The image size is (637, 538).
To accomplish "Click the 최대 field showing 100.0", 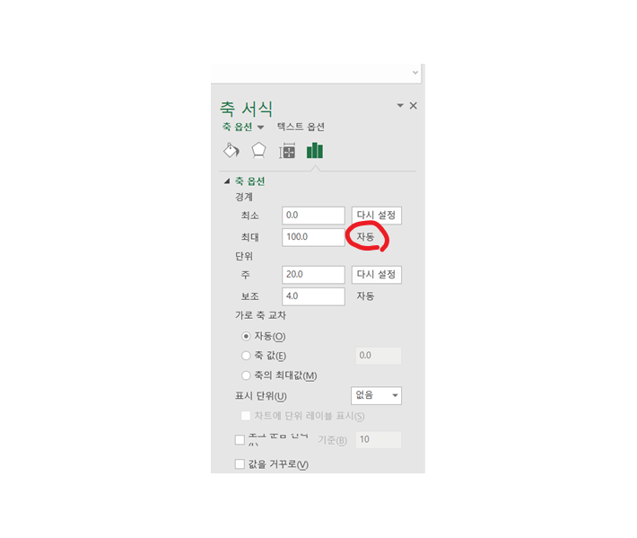I will (x=314, y=237).
